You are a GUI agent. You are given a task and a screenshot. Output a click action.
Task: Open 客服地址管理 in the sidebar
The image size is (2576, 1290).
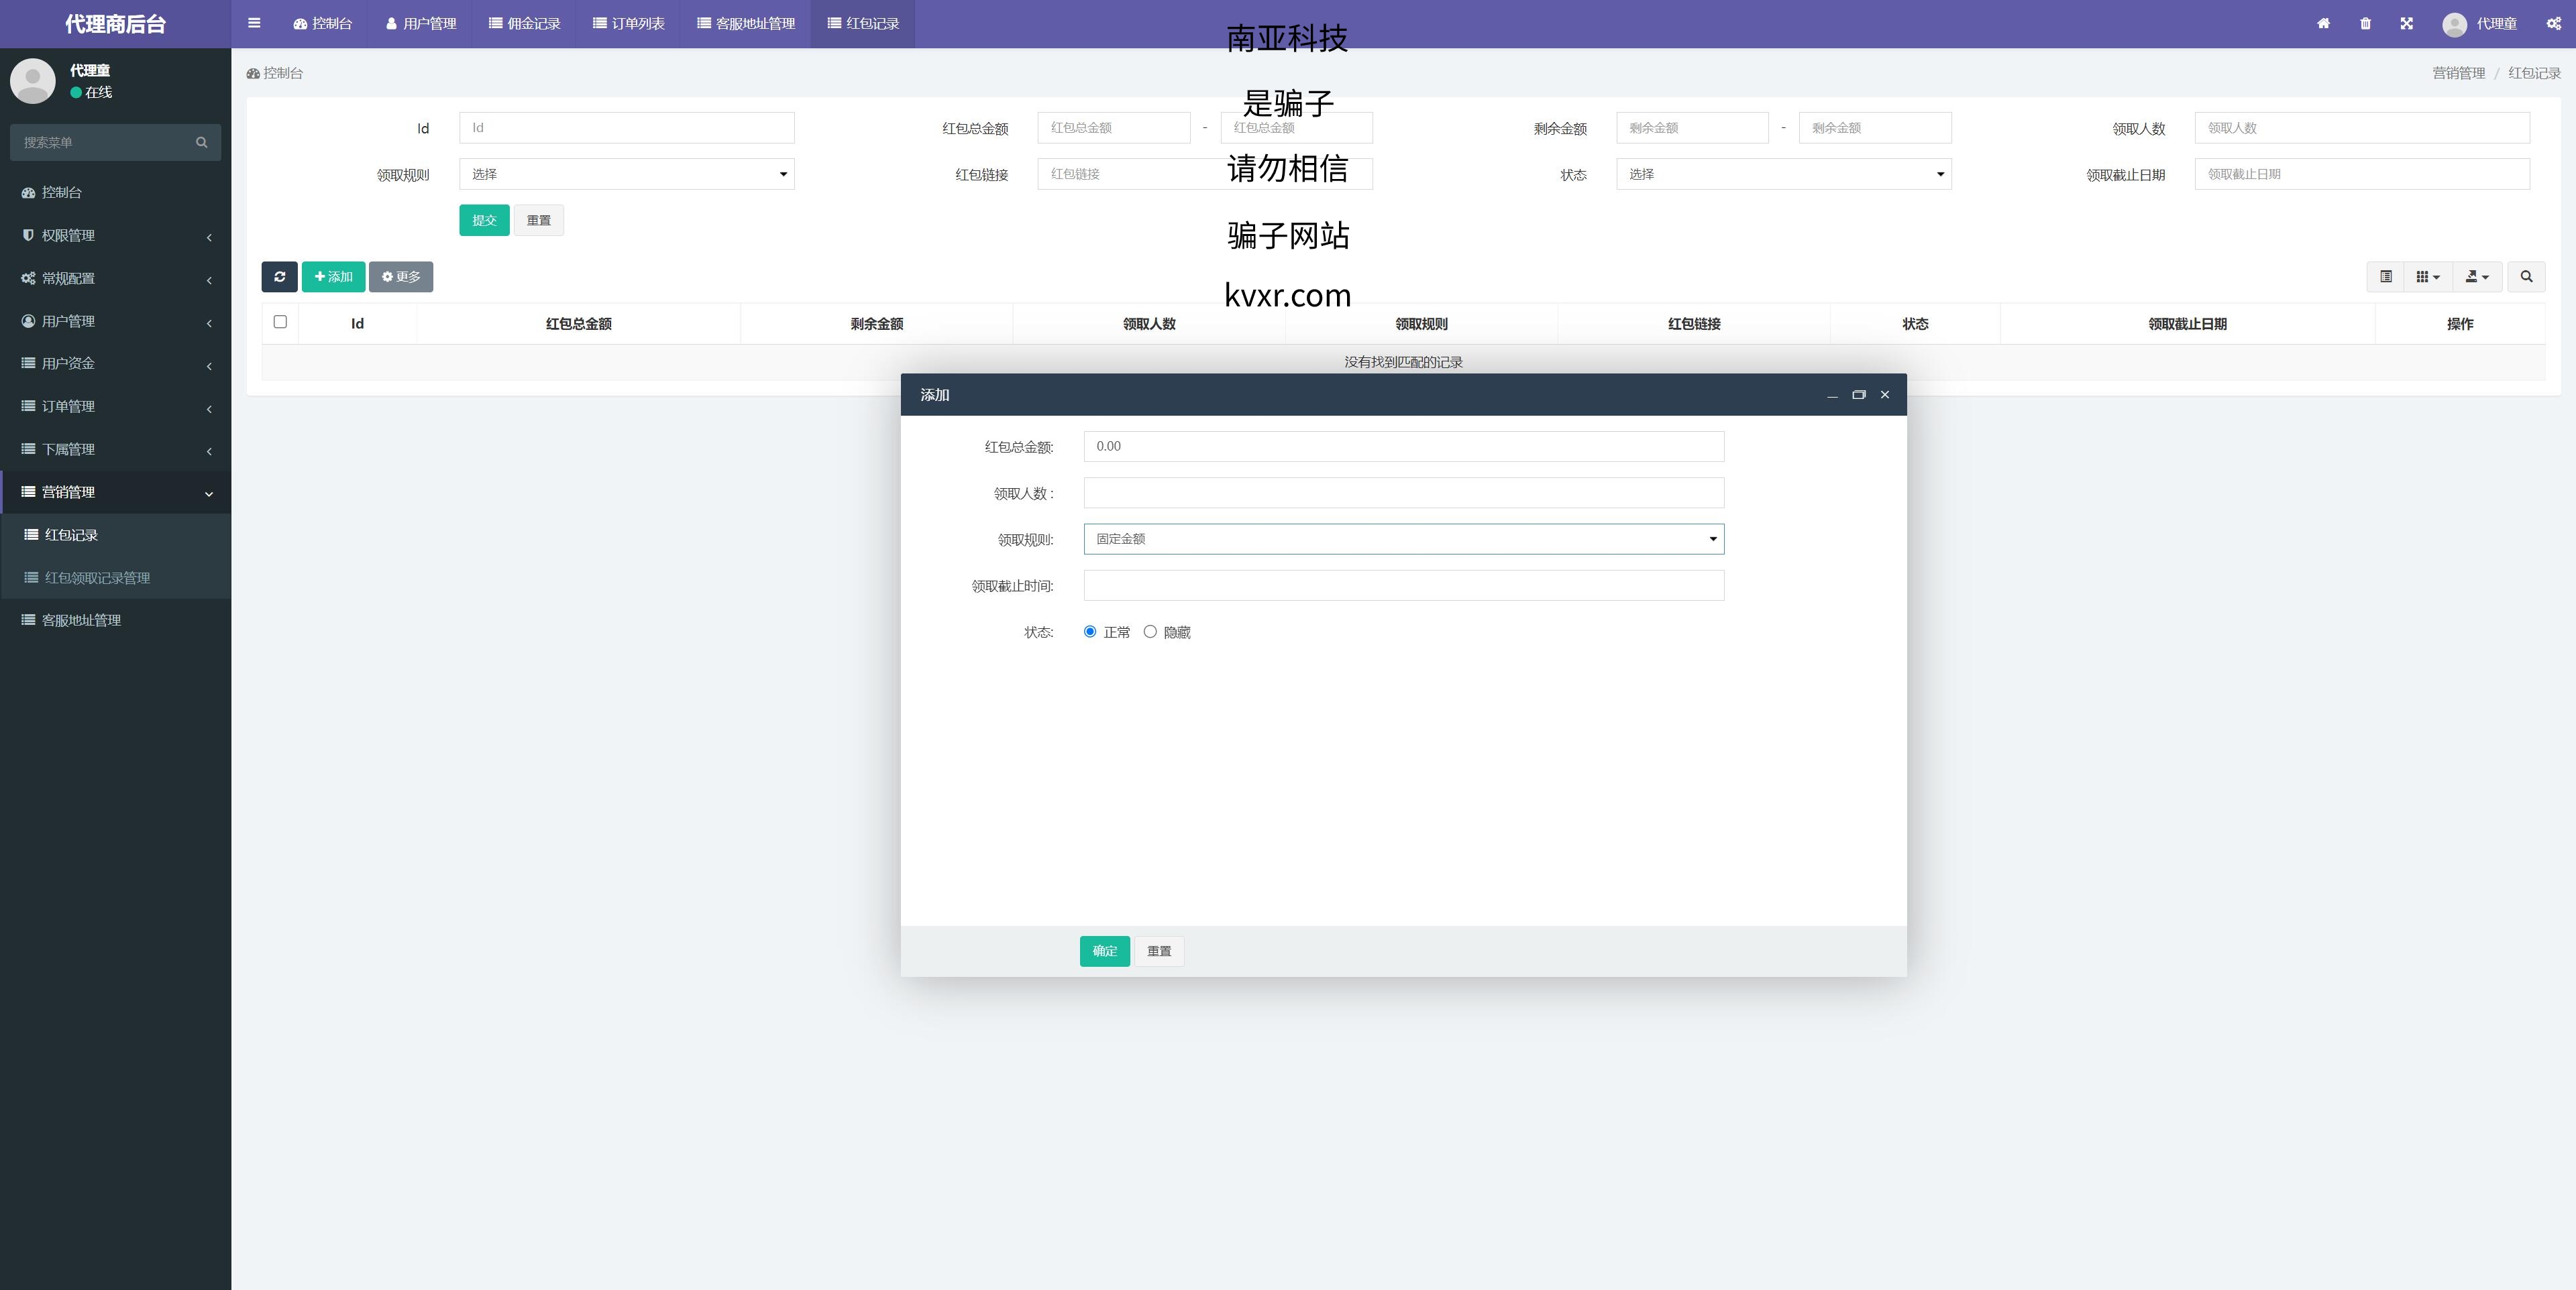pyautogui.click(x=115, y=620)
